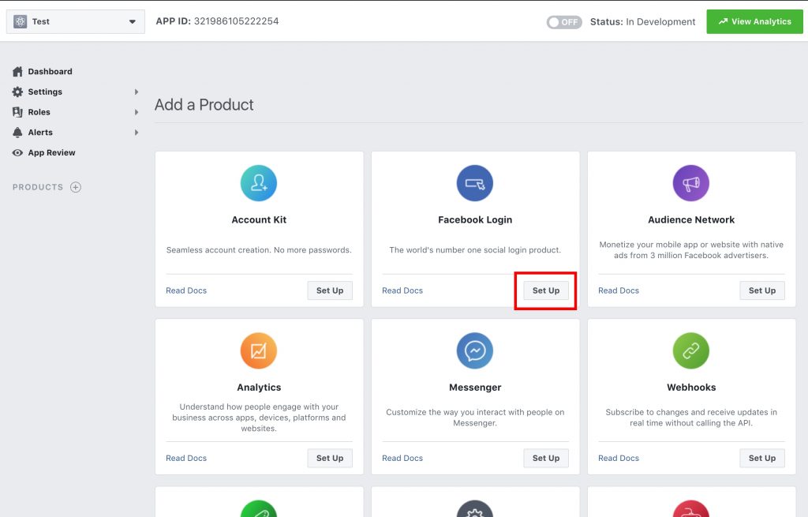The height and width of the screenshot is (517, 808).
Task: Expand the Alerts submenu arrow
Action: point(137,133)
